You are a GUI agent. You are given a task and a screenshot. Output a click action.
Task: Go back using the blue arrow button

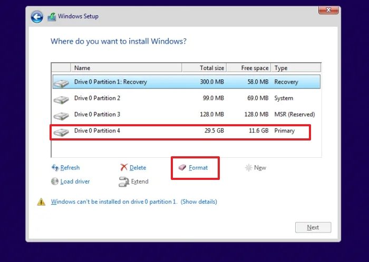pyautogui.click(x=37, y=17)
